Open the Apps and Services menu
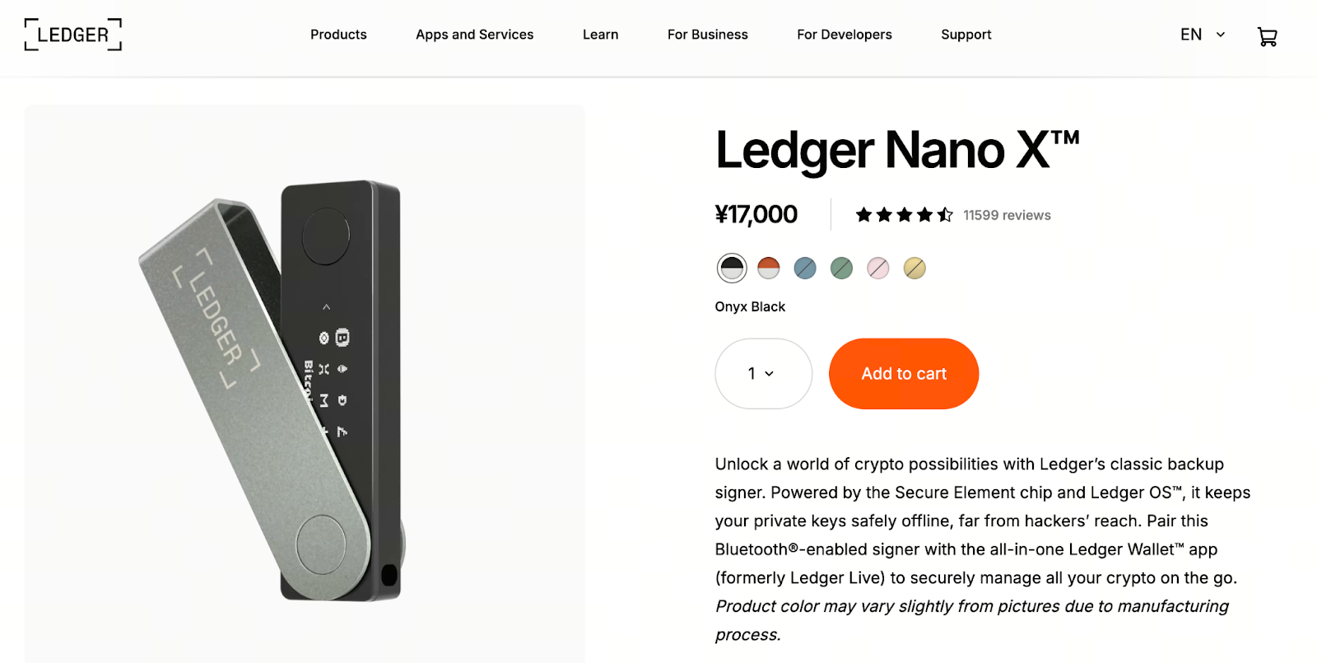Viewport: 1317px width, 663px height. click(x=474, y=35)
